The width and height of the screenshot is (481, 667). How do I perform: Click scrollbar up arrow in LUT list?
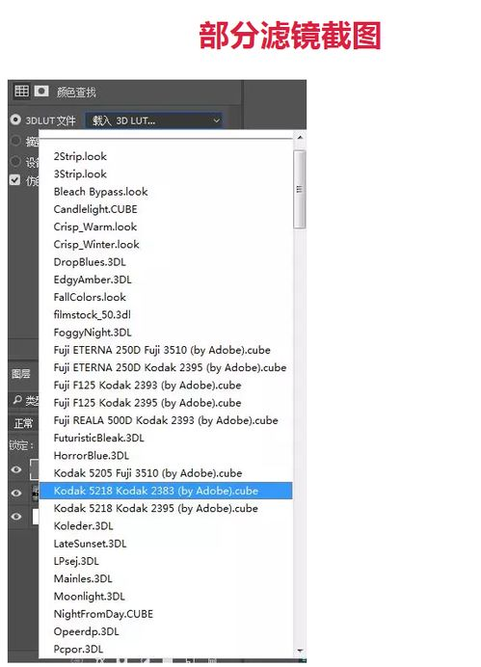[x=300, y=138]
